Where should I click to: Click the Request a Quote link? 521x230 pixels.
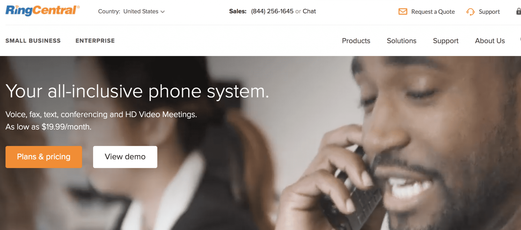pos(433,12)
